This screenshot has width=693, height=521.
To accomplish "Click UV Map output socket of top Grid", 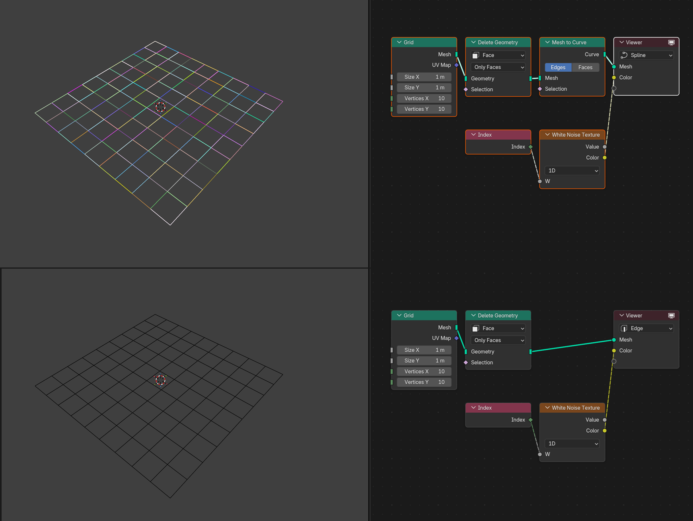I will coord(456,65).
